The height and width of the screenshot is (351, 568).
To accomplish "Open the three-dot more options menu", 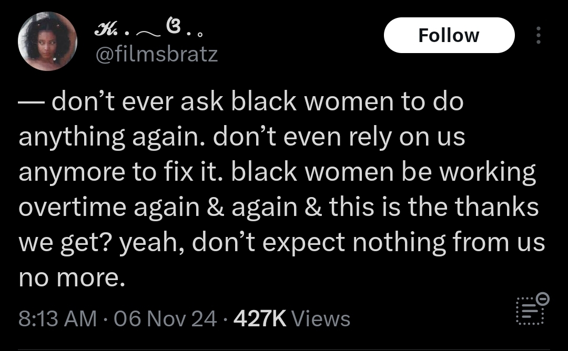I will click(537, 35).
